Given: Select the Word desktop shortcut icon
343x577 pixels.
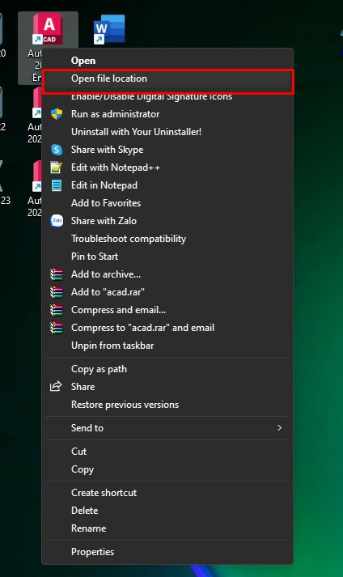Looking at the screenshot, I should click(x=109, y=29).
